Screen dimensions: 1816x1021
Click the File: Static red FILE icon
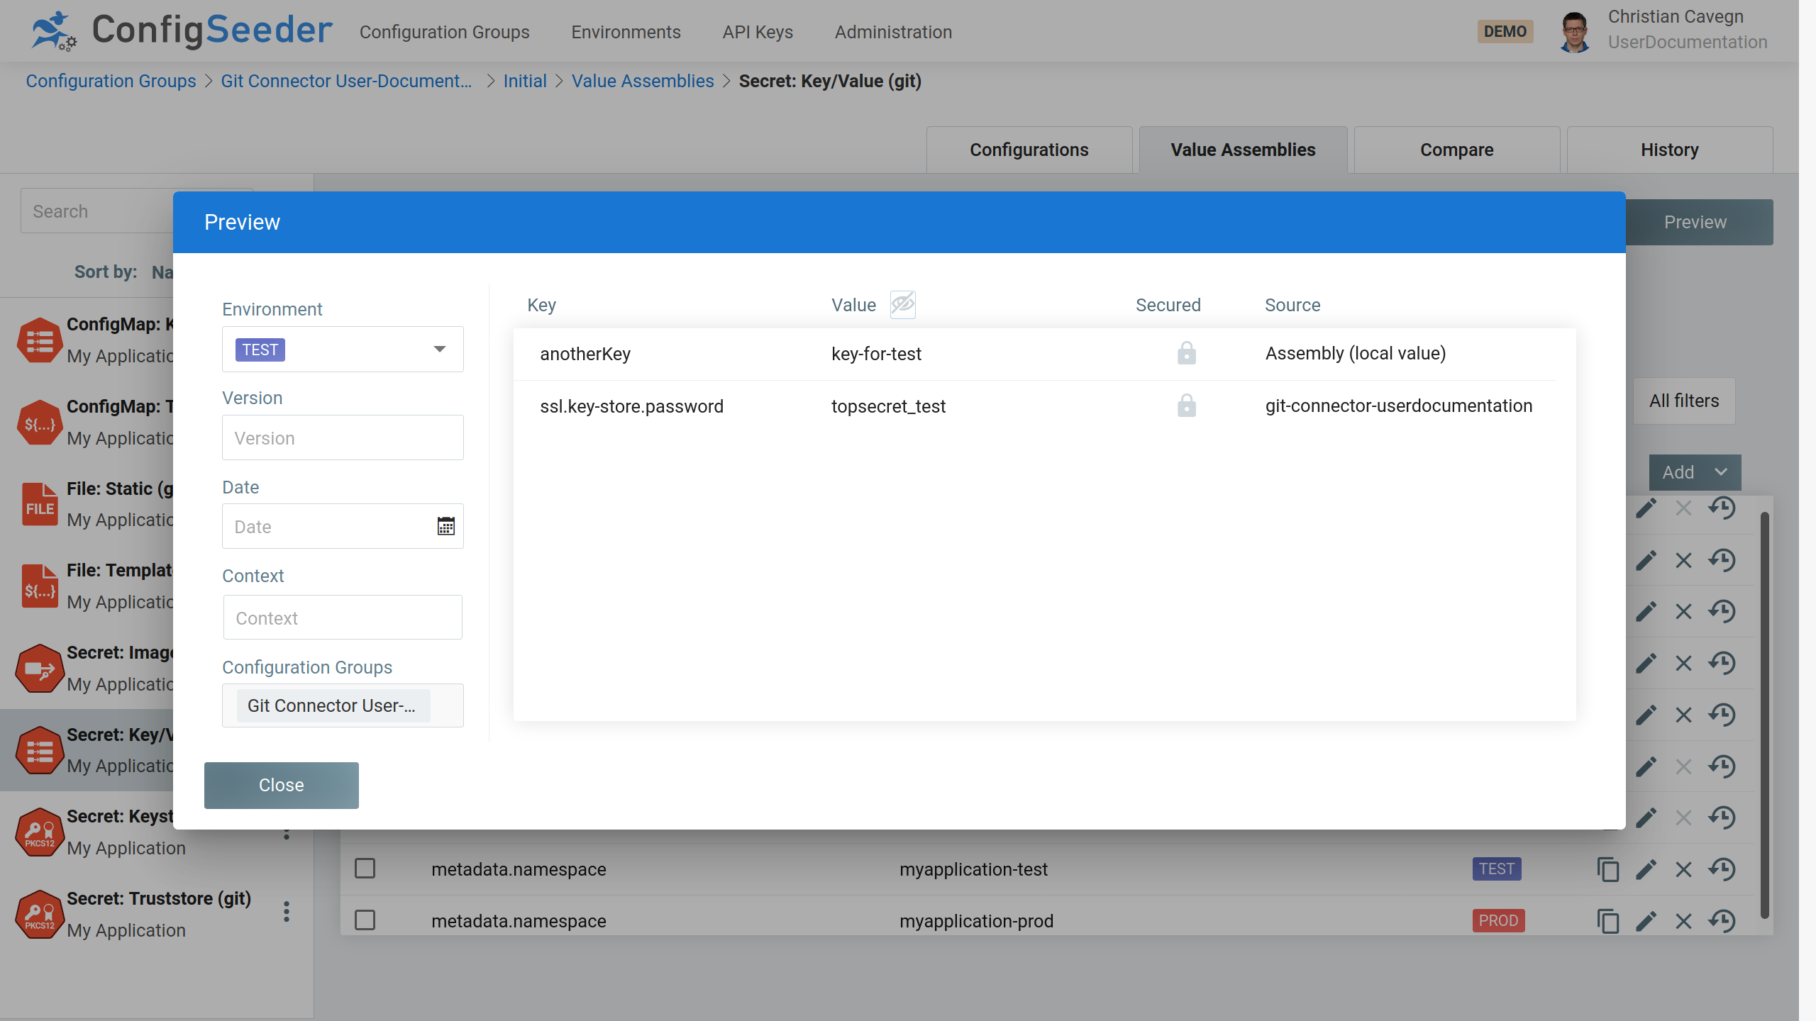point(39,504)
